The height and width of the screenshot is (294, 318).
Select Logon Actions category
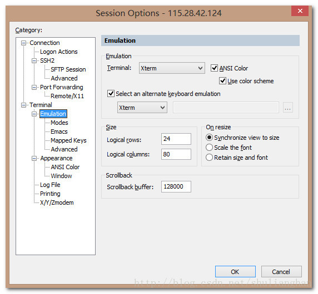point(59,52)
